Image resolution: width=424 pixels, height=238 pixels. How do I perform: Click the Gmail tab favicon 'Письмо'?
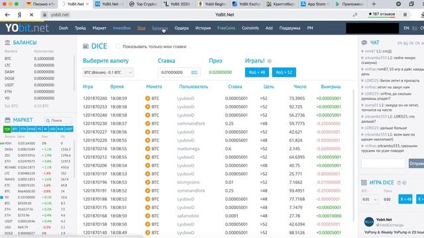point(28,4)
